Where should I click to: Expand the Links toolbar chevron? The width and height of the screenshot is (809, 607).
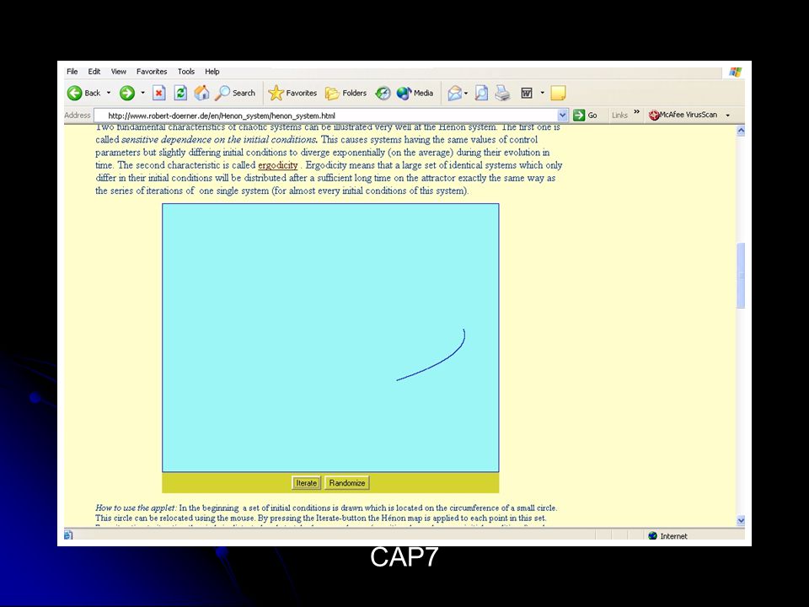pyautogui.click(x=637, y=112)
